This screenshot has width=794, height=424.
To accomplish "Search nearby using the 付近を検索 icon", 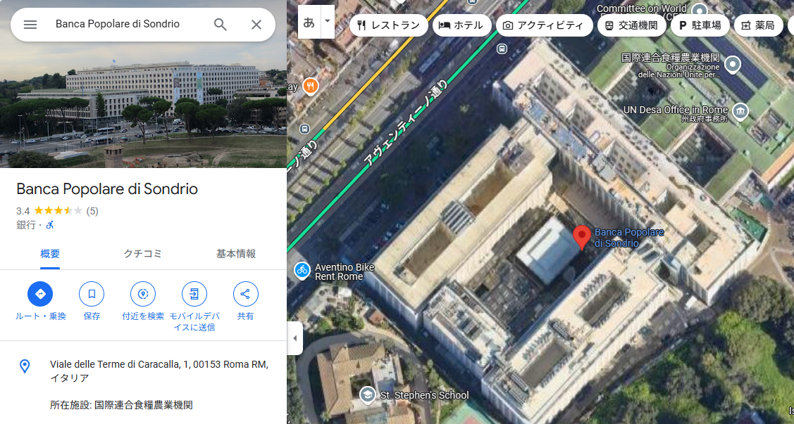I will point(143,294).
